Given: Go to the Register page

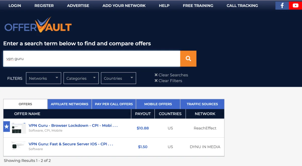Looking at the screenshot, I should [x=44, y=6].
